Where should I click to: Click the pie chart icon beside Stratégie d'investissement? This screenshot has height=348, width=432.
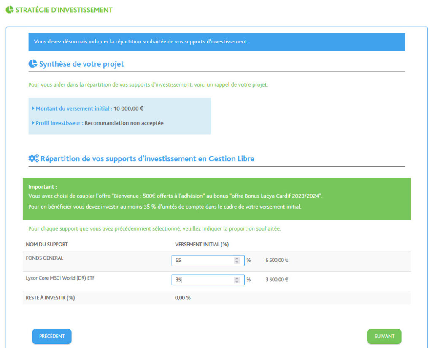click(10, 10)
